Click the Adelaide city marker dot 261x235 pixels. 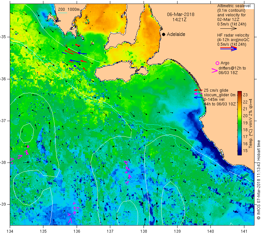click(164, 34)
